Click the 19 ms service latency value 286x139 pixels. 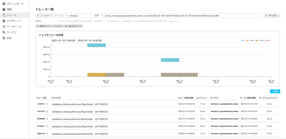(x=269, y=134)
